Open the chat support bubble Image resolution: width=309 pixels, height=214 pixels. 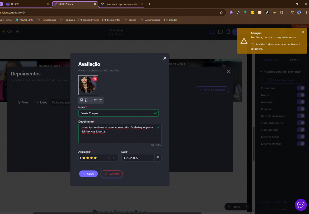coord(301,205)
